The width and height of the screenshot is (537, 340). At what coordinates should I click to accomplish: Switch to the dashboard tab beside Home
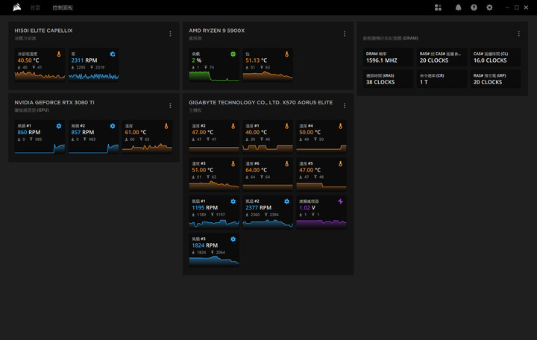pyautogui.click(x=63, y=7)
